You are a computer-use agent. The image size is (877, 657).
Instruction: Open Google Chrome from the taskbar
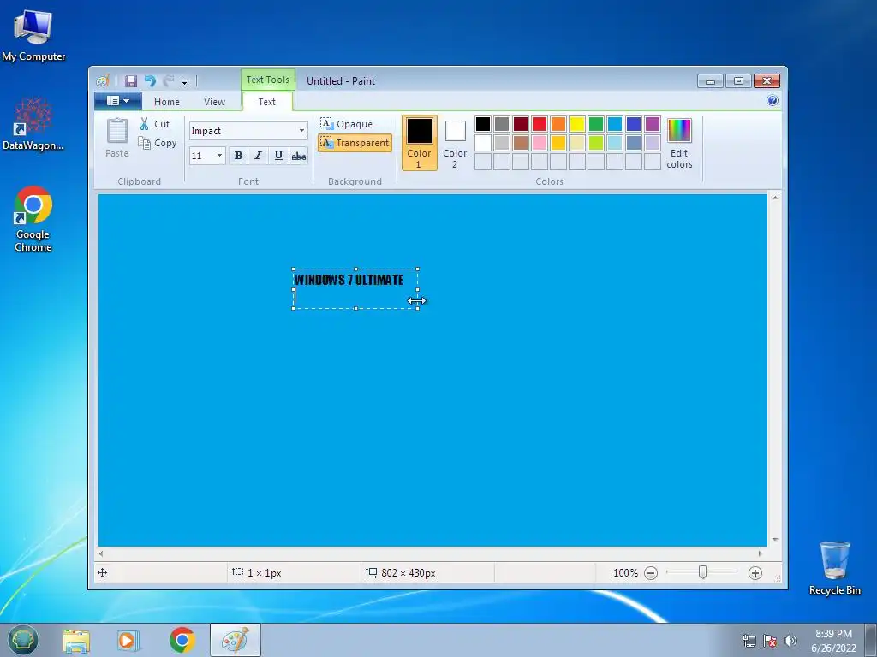click(x=182, y=640)
